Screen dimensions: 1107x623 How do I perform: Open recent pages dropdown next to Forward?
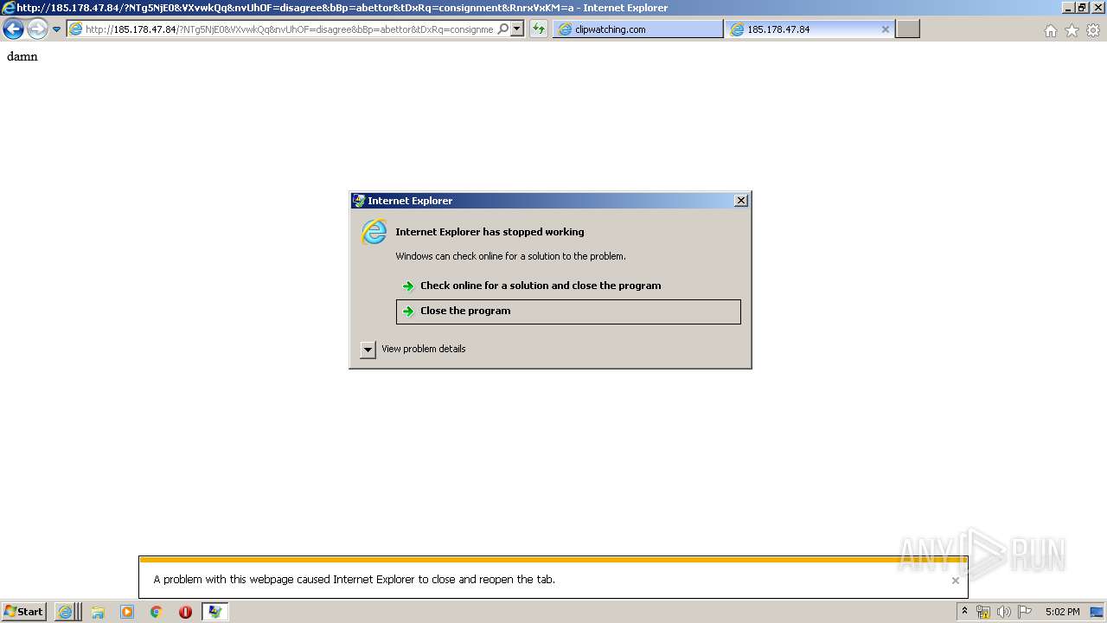pos(57,29)
